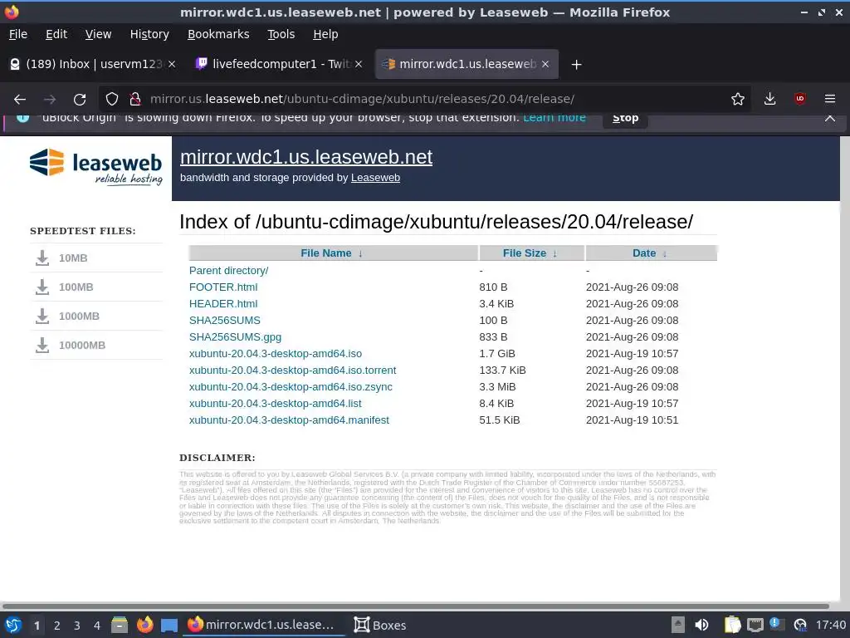The height and width of the screenshot is (638, 850).
Task: Go back to the previous page
Action: coord(20,100)
